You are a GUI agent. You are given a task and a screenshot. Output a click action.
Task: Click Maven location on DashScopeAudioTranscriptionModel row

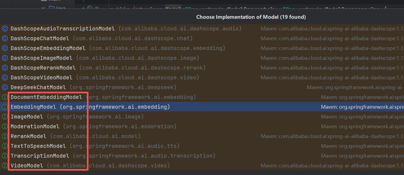[x=332, y=29]
